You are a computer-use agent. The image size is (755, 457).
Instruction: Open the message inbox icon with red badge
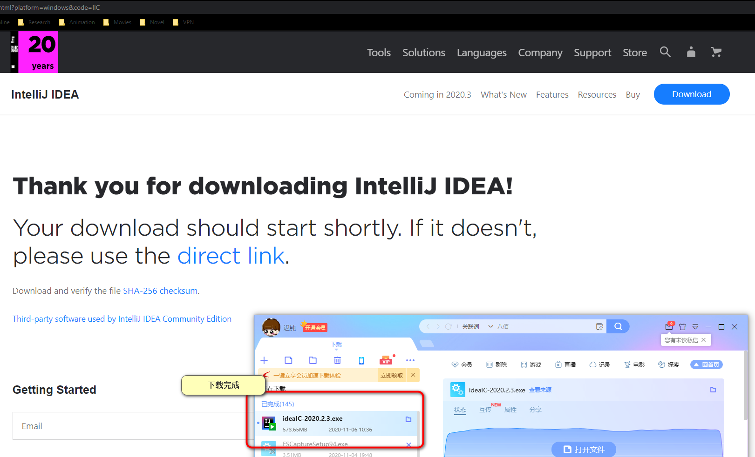point(669,326)
